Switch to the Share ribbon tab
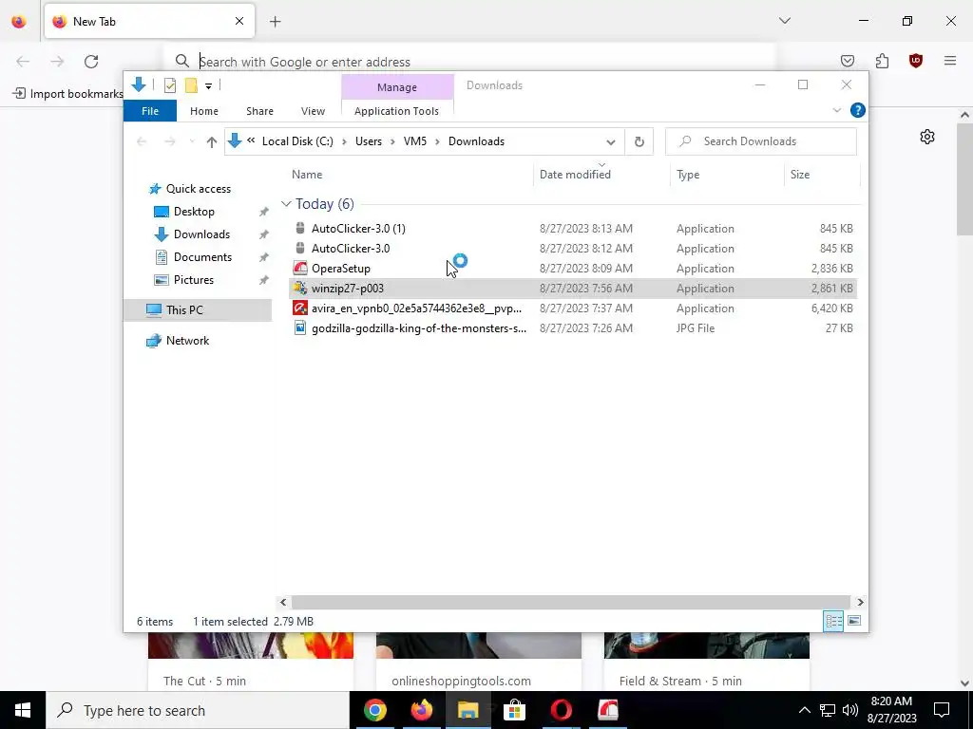 click(259, 111)
